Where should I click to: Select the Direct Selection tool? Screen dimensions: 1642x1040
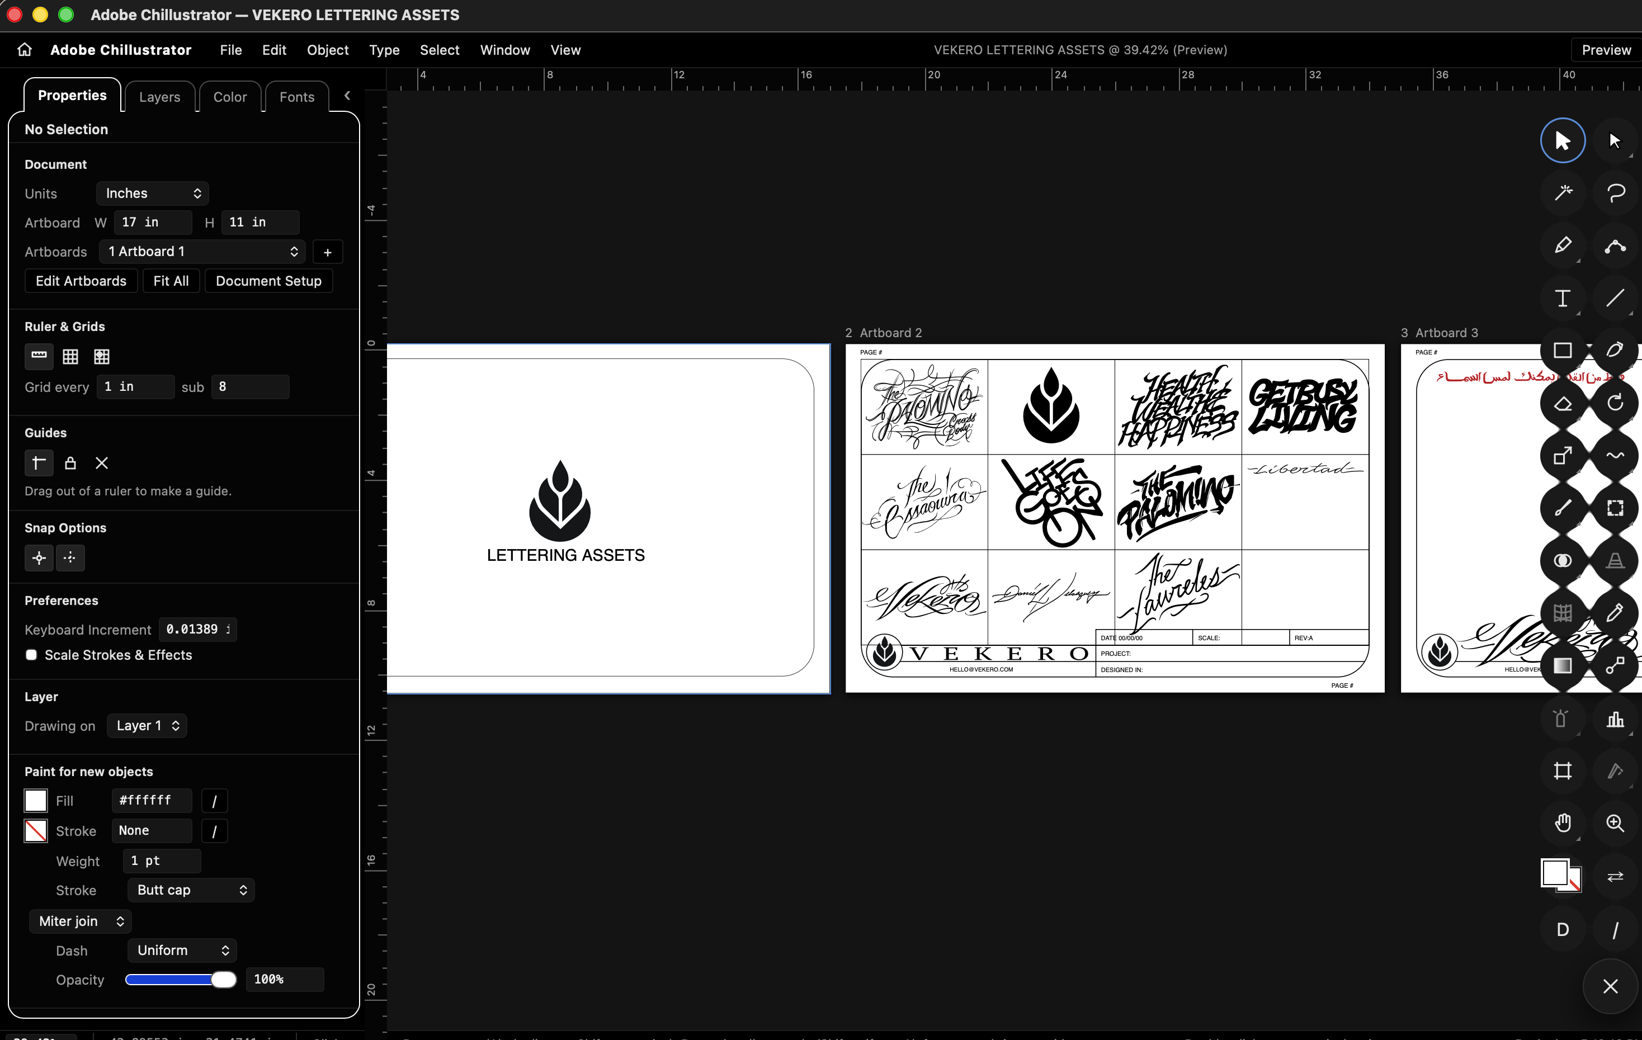pos(1615,140)
